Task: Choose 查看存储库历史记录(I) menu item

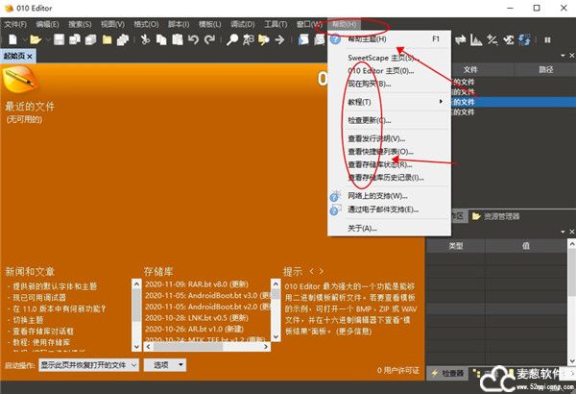Action: pos(390,178)
